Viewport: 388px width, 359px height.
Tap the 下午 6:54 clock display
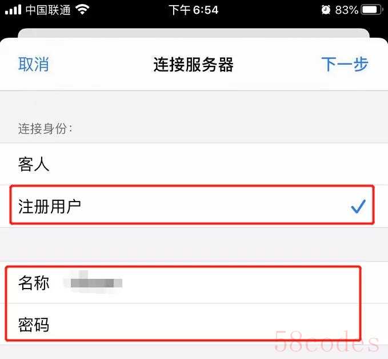coord(194,10)
